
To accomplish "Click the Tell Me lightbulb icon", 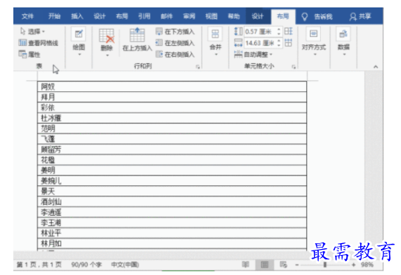I will pos(305,16).
